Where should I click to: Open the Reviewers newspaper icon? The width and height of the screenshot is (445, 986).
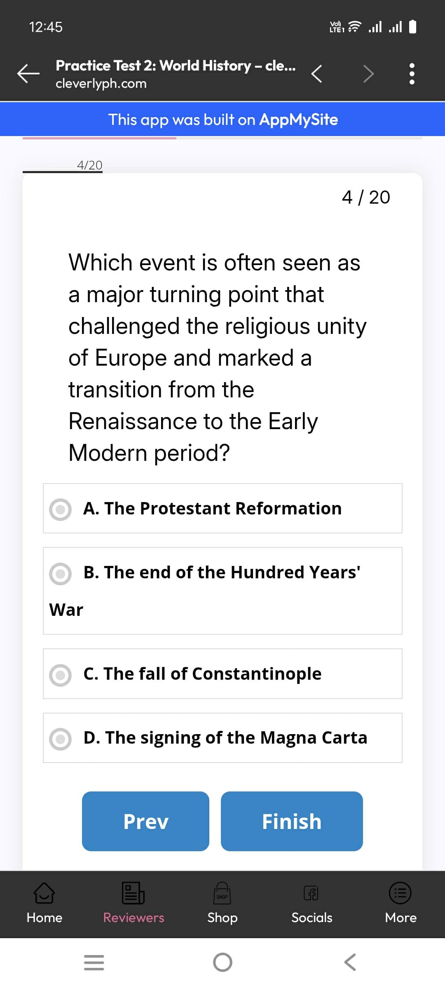[133, 893]
